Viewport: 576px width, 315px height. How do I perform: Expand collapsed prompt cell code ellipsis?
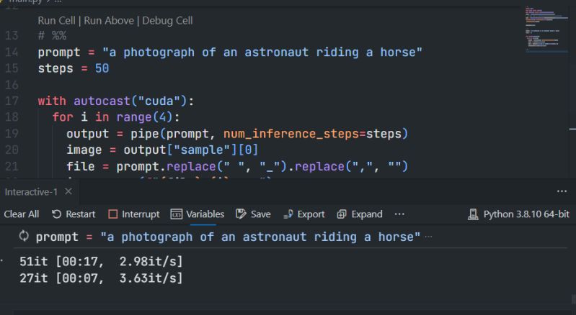pos(430,237)
